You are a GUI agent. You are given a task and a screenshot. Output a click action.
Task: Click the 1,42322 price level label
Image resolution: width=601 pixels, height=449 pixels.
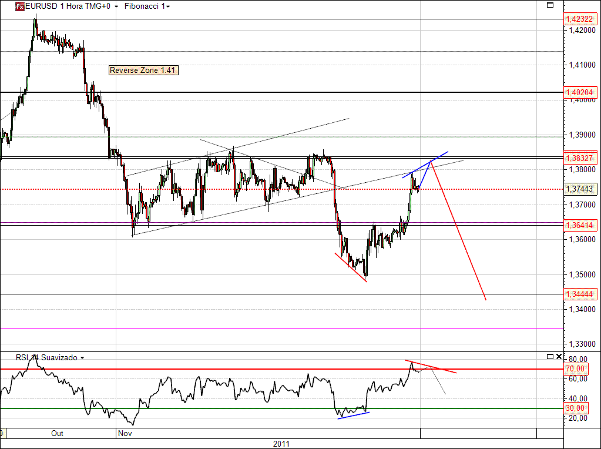580,19
